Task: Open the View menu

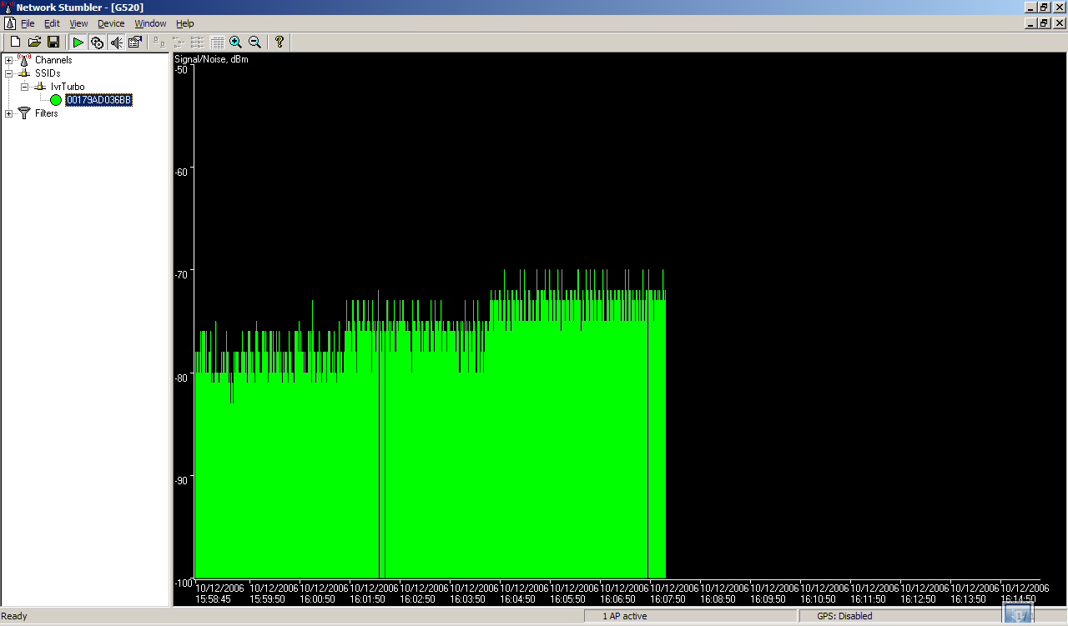Action: (78, 23)
